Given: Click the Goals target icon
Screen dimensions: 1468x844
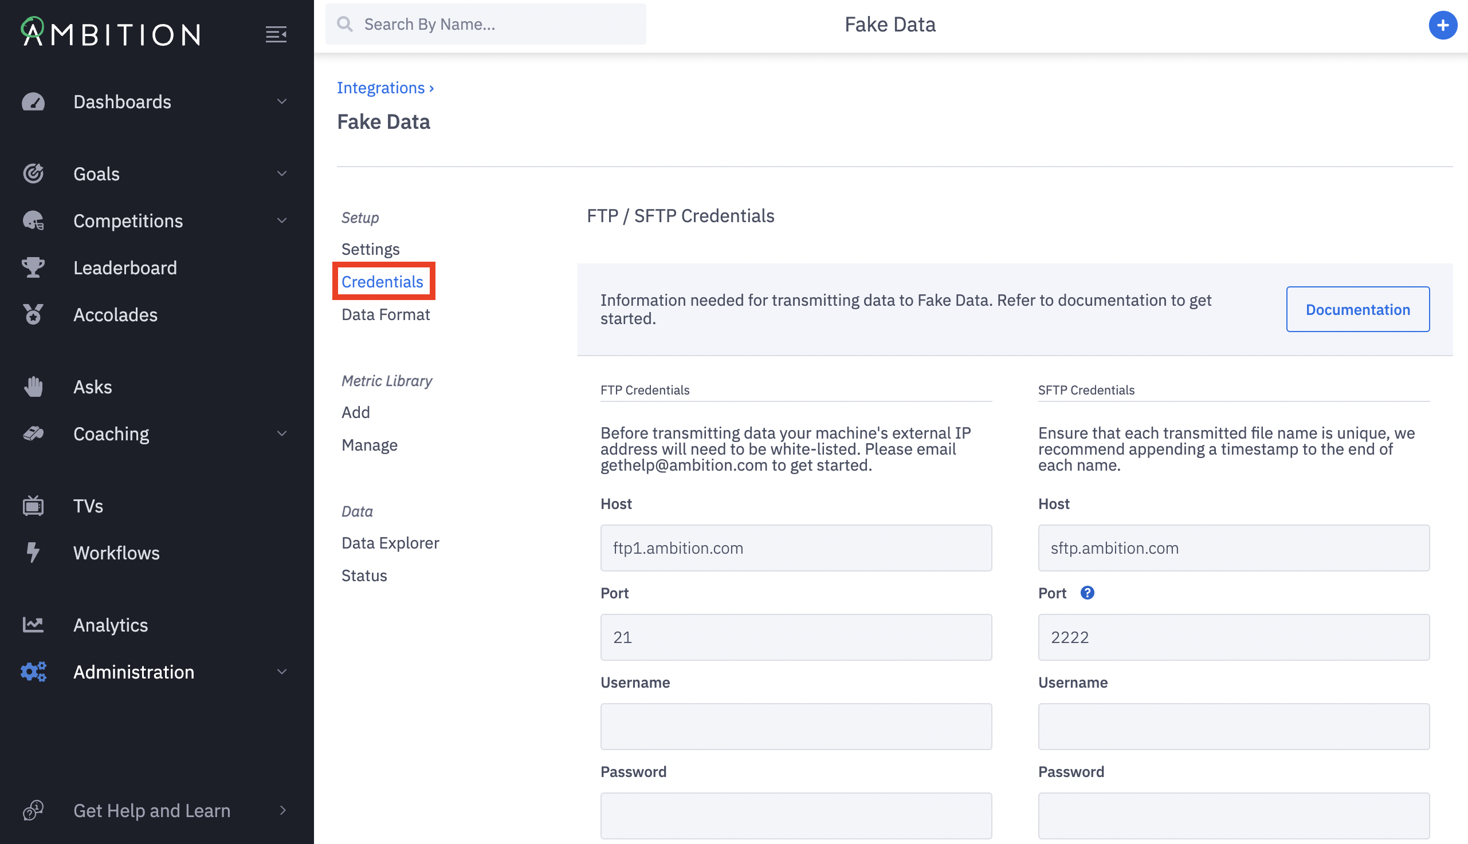Looking at the screenshot, I should 33,174.
